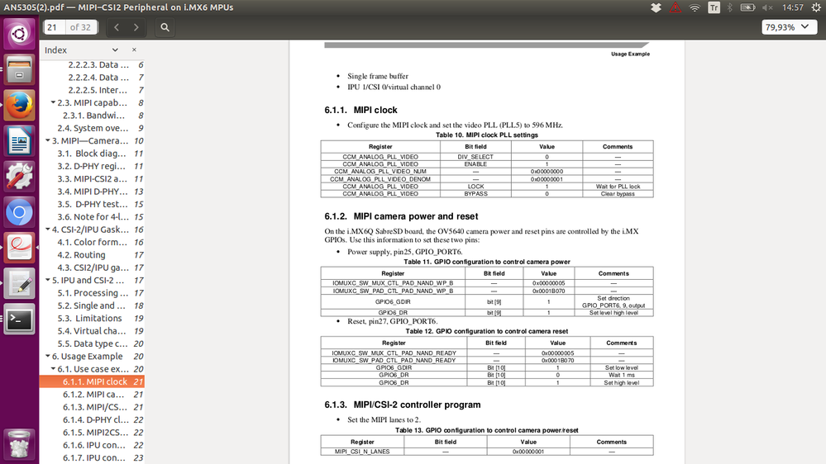The image size is (826, 464).
Task: Go to 5.4. Virtual cha... entry
Action: (92, 331)
